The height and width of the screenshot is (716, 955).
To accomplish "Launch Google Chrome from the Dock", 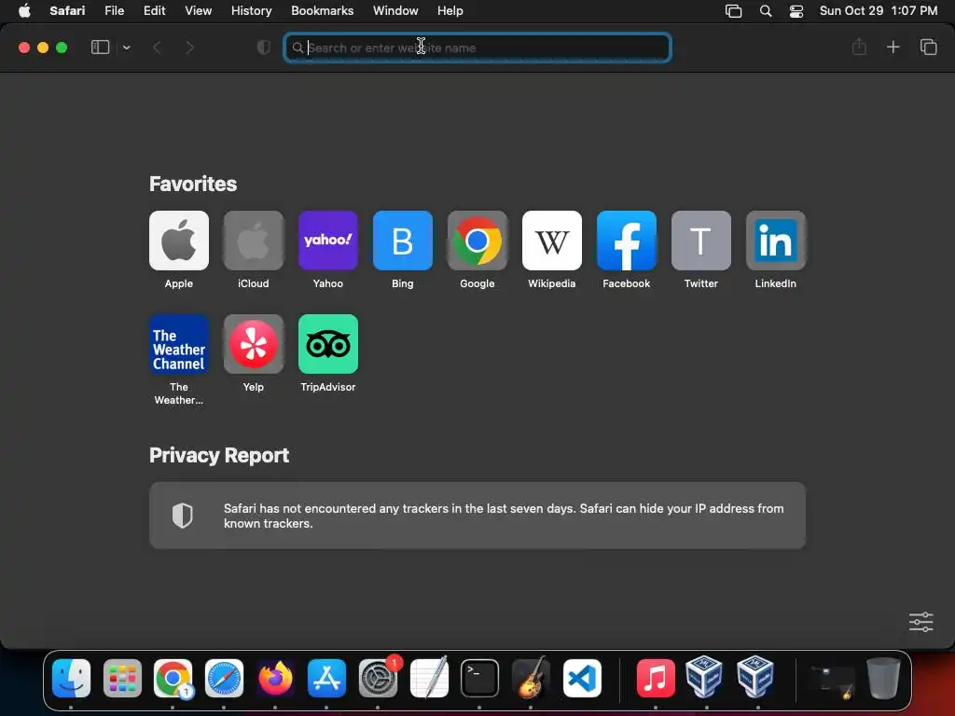I will coord(173,678).
